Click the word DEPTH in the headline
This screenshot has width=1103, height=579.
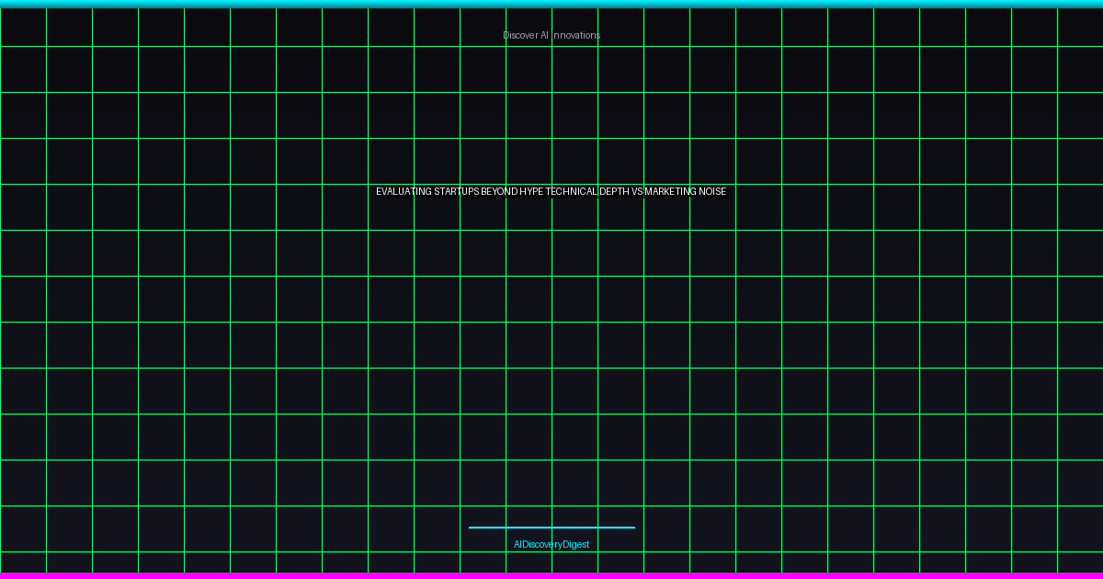tap(614, 192)
